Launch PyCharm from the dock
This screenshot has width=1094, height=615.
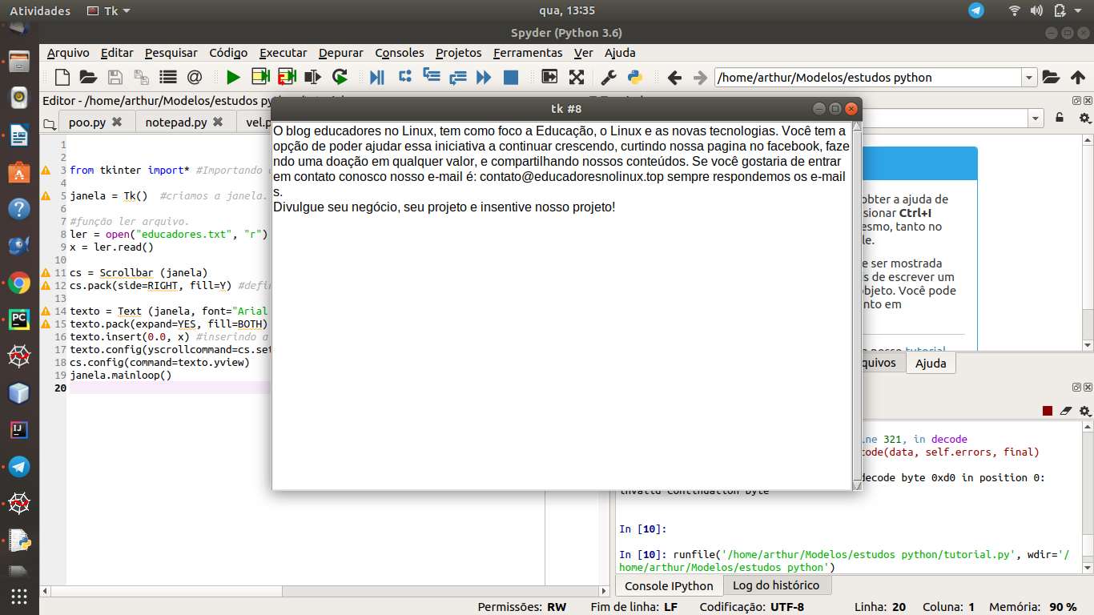pyautogui.click(x=19, y=320)
